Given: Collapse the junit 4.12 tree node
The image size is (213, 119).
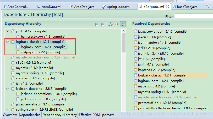Looking at the screenshot, I should (7, 31).
